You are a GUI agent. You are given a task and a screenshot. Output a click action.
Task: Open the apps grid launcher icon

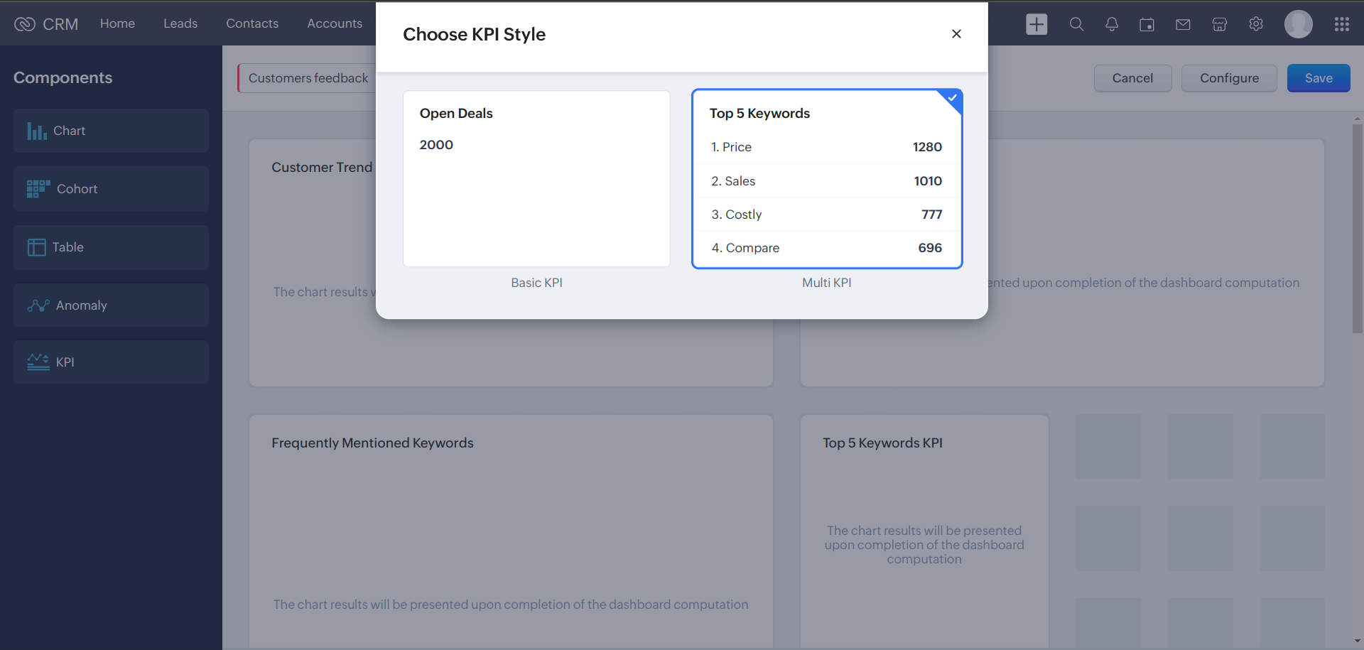point(1341,24)
